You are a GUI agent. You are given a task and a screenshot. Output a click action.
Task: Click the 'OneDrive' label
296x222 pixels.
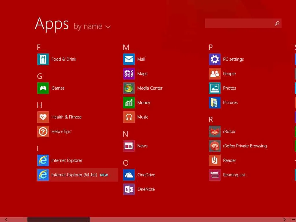[146, 175]
